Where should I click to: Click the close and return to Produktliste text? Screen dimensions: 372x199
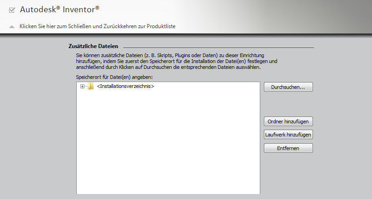pos(98,26)
